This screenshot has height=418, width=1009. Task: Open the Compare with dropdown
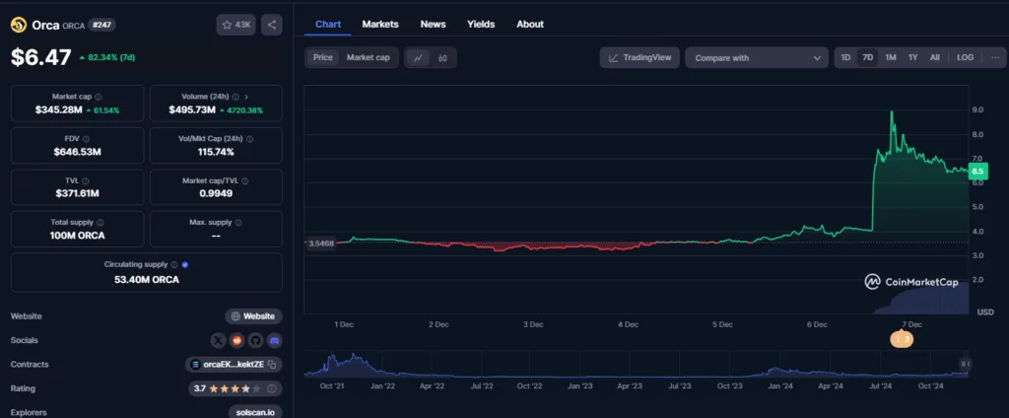pyautogui.click(x=757, y=58)
